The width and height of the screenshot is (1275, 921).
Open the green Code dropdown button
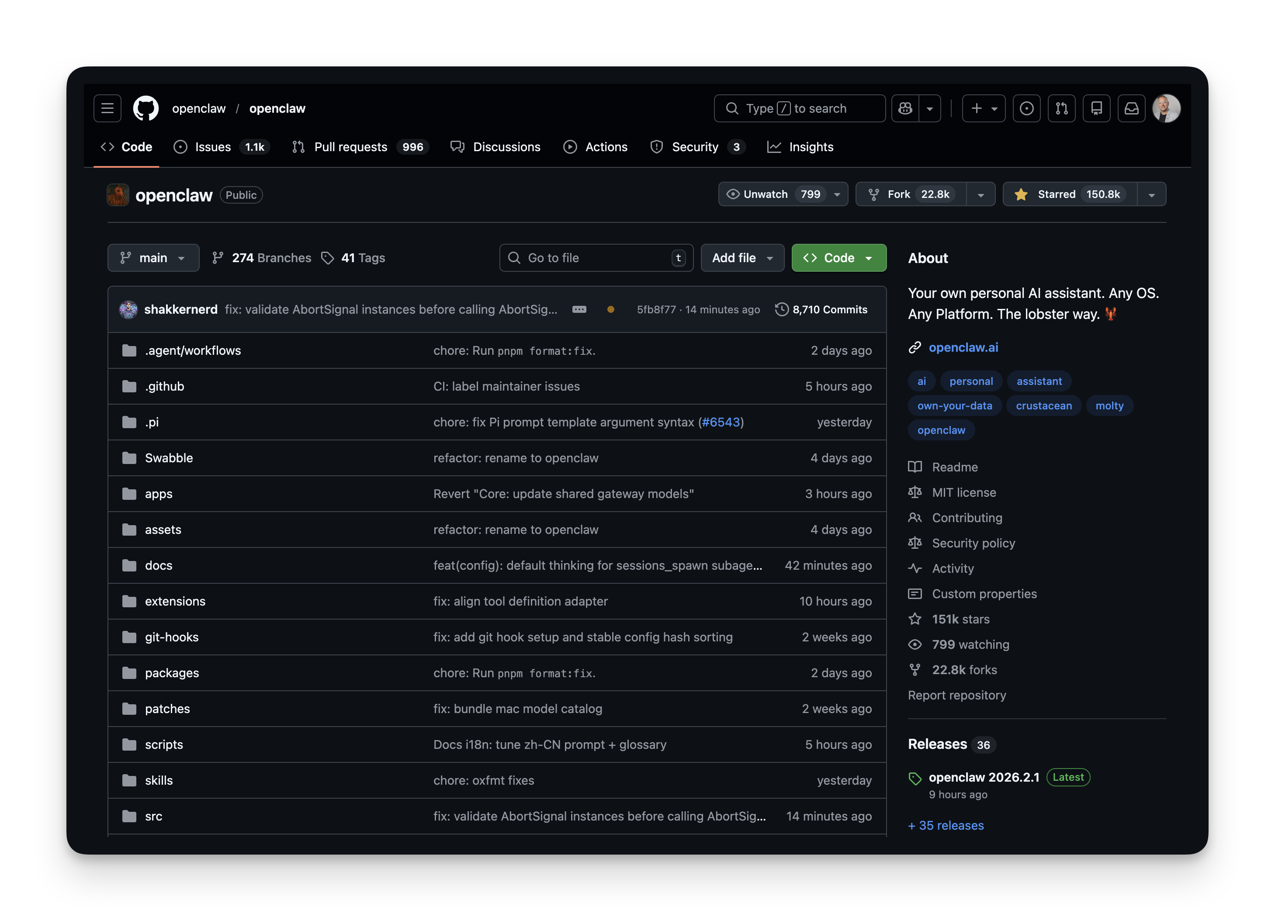coord(839,257)
